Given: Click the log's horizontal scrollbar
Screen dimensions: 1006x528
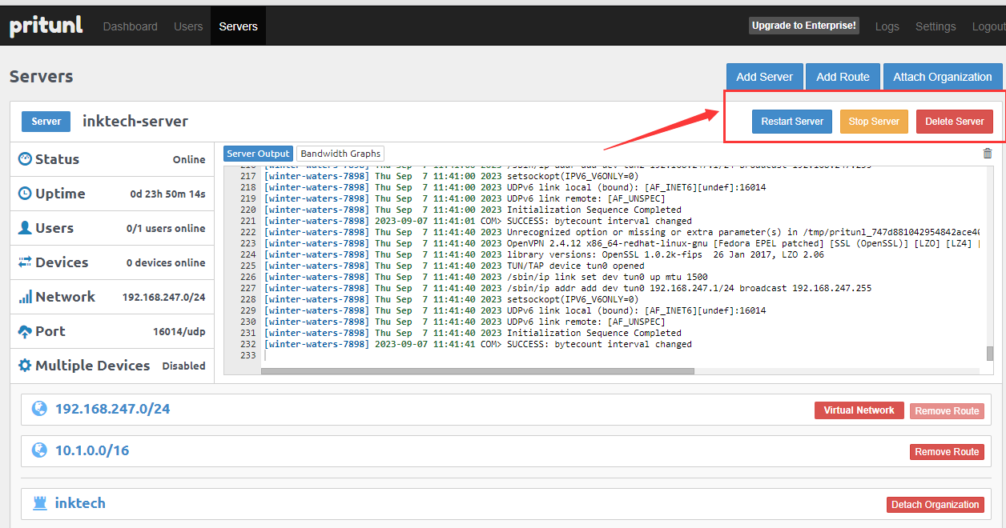Looking at the screenshot, I should 477,371.
